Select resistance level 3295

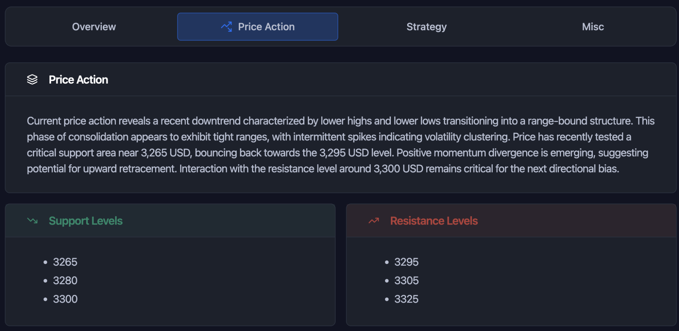pos(407,262)
